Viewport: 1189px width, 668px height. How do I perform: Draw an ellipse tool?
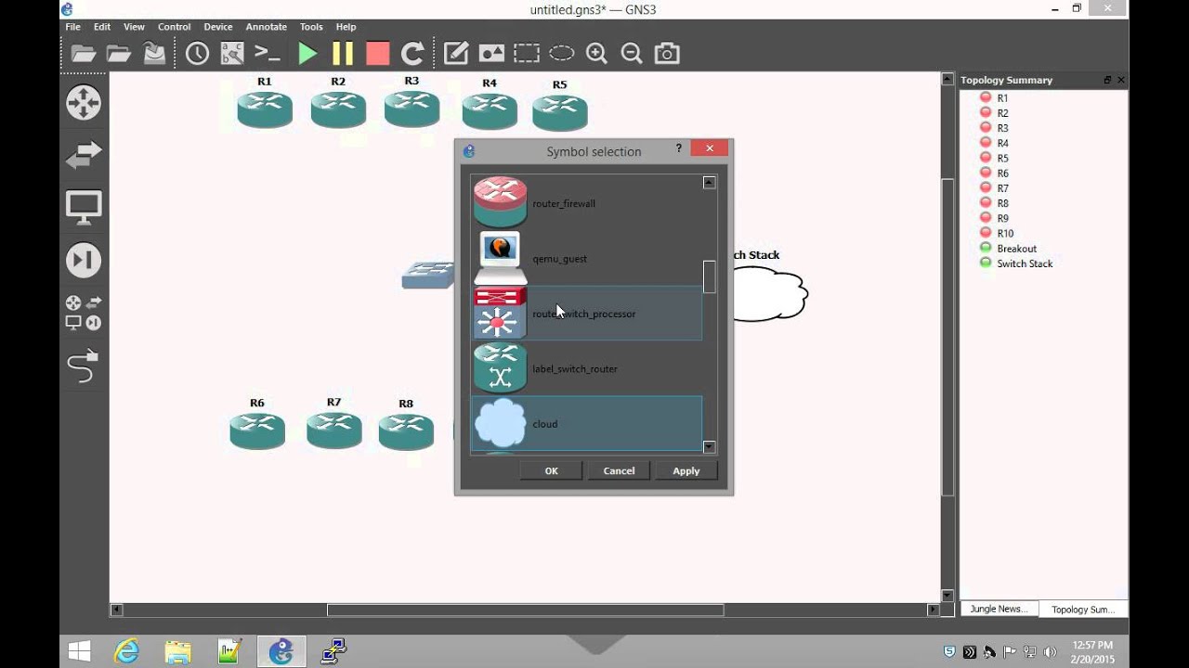click(x=562, y=54)
